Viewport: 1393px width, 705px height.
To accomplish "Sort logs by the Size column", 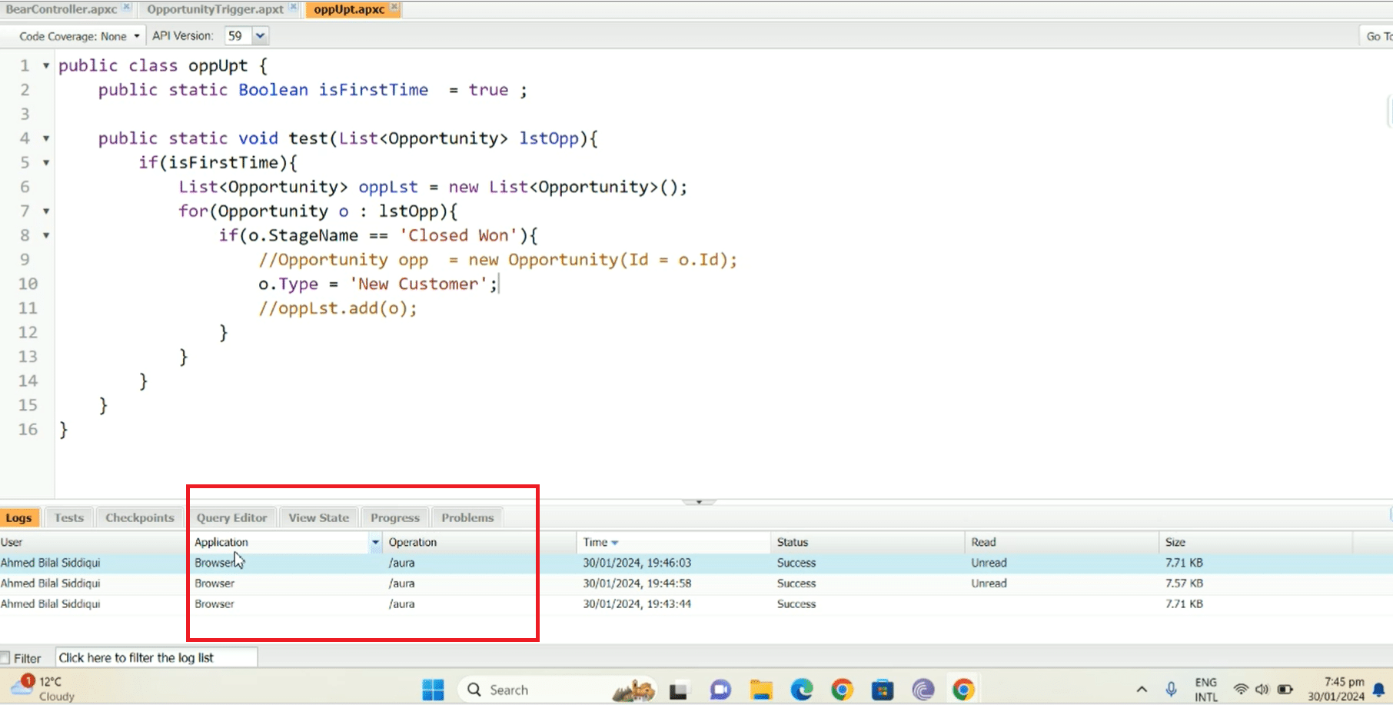I will coord(1255,542).
